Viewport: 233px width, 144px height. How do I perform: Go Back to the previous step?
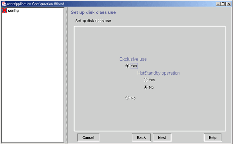tap(141, 137)
